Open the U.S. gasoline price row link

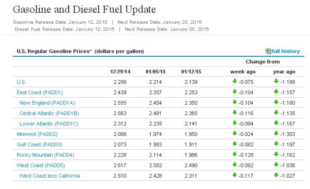click(21, 82)
